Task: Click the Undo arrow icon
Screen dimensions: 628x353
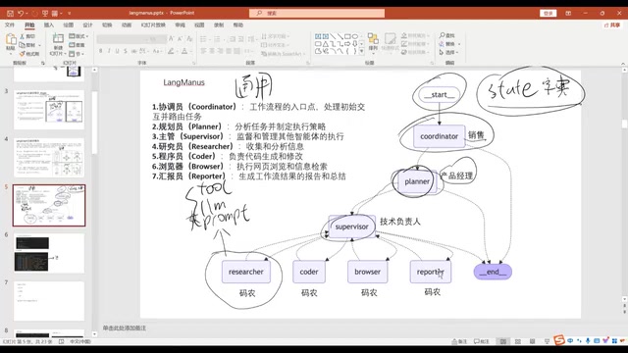Action: pos(20,13)
